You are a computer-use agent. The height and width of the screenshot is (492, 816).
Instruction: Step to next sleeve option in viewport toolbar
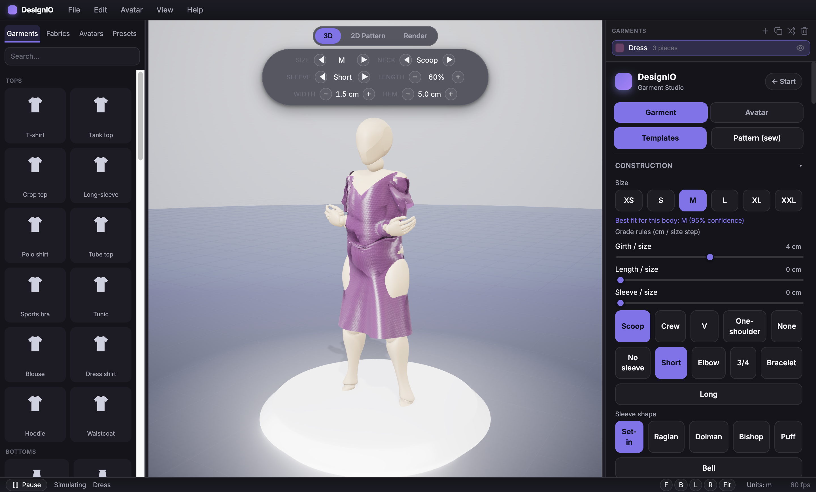click(364, 77)
